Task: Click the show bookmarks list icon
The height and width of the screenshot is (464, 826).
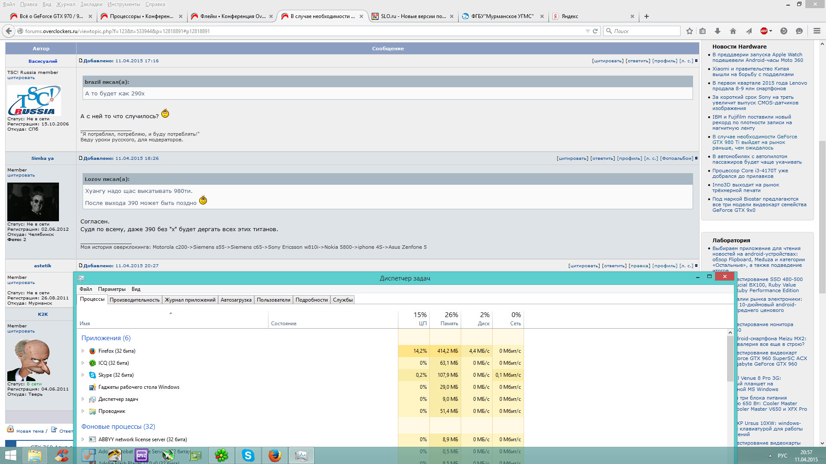Action: (703, 31)
